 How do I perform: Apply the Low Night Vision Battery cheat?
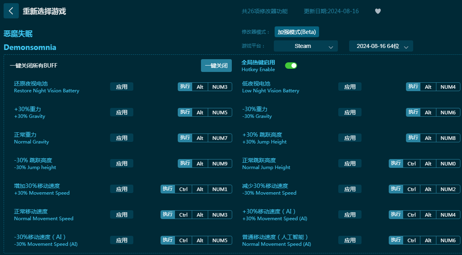[x=350, y=87]
